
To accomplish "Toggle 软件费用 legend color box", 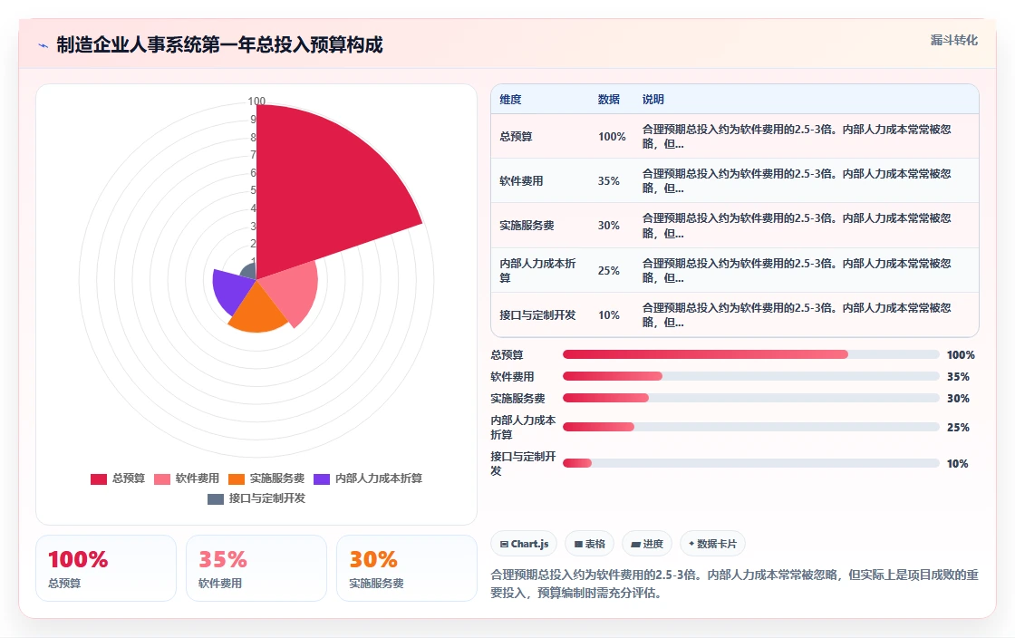I will point(162,478).
